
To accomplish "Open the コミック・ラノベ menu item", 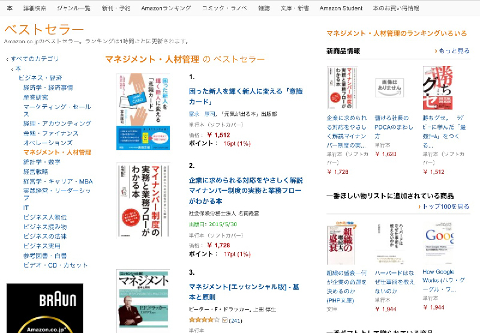I will click(x=224, y=8).
